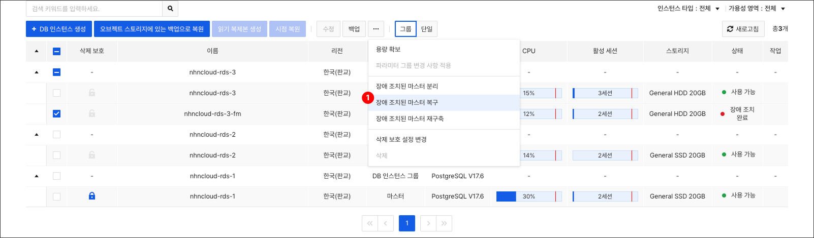Check the nhncloud-rds-1 master instance checkbox

[56, 196]
